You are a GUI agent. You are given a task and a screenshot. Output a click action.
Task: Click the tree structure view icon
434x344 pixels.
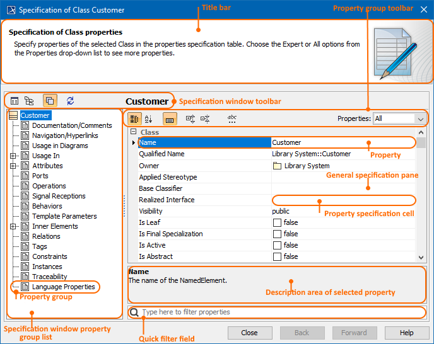[x=29, y=101]
